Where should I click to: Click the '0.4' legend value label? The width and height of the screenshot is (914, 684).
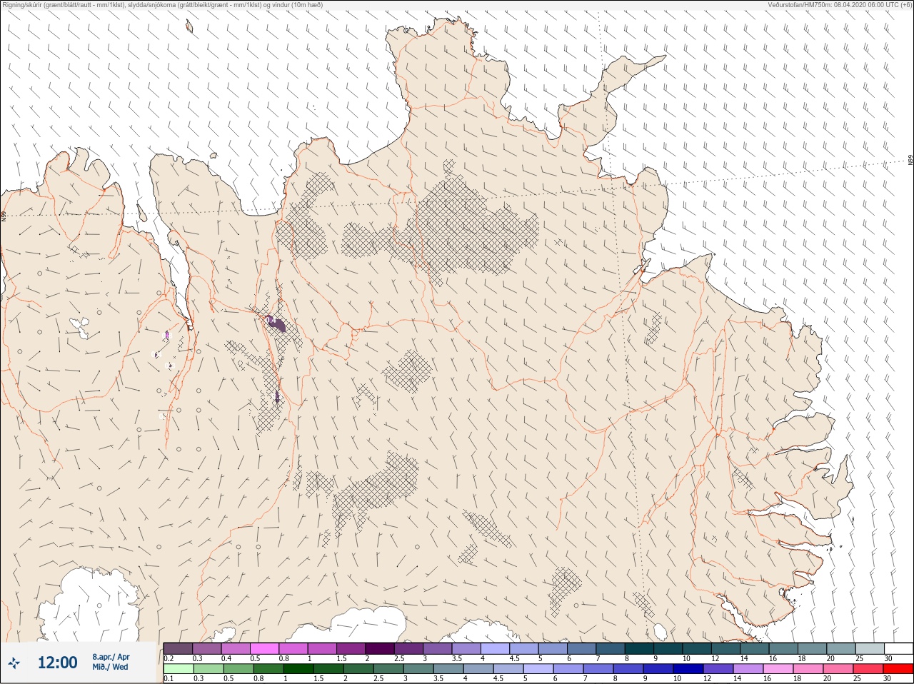point(226,658)
